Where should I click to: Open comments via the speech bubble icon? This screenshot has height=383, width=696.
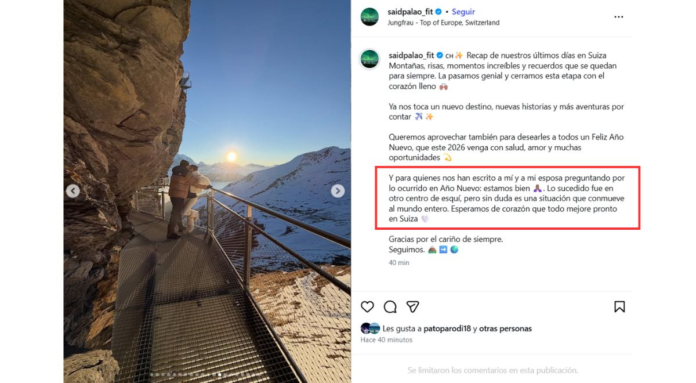pos(390,306)
